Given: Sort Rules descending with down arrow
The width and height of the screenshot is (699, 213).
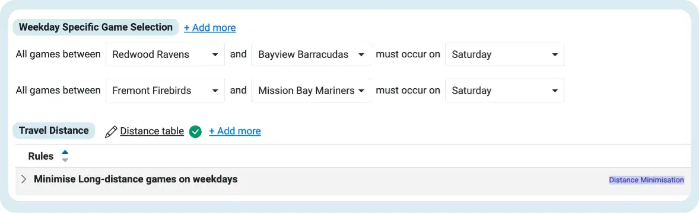Looking at the screenshot, I should tap(65, 160).
